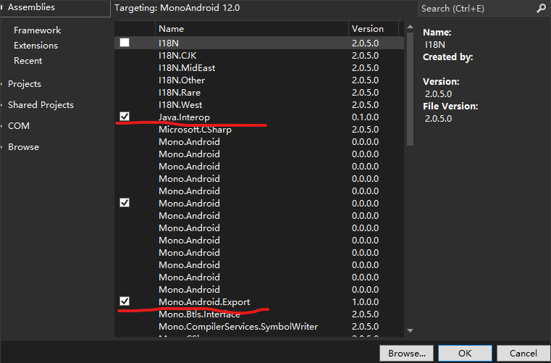551x363 pixels.
Task: Sort list by Name column header
Action: click(x=251, y=29)
